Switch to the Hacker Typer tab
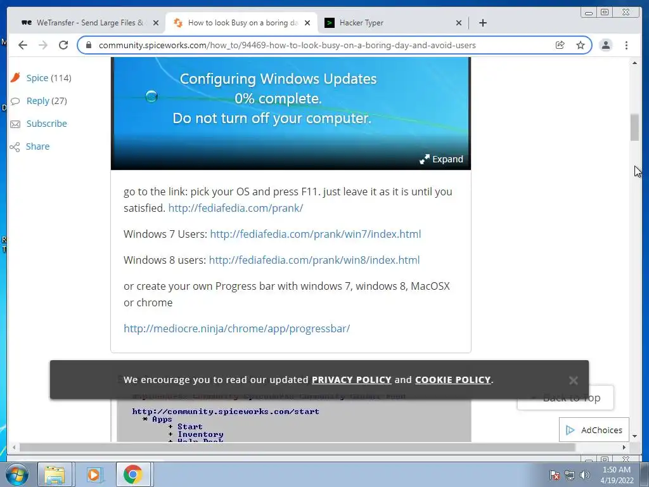Viewport: 649px width, 487px height. (x=393, y=23)
